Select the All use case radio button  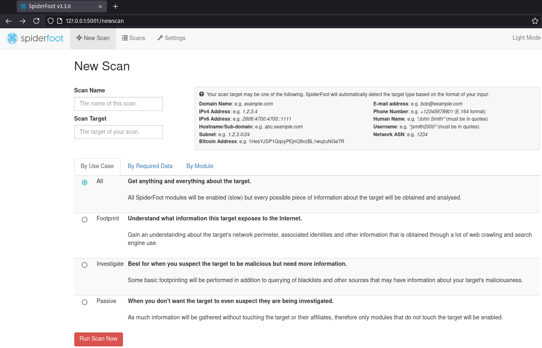85,182
